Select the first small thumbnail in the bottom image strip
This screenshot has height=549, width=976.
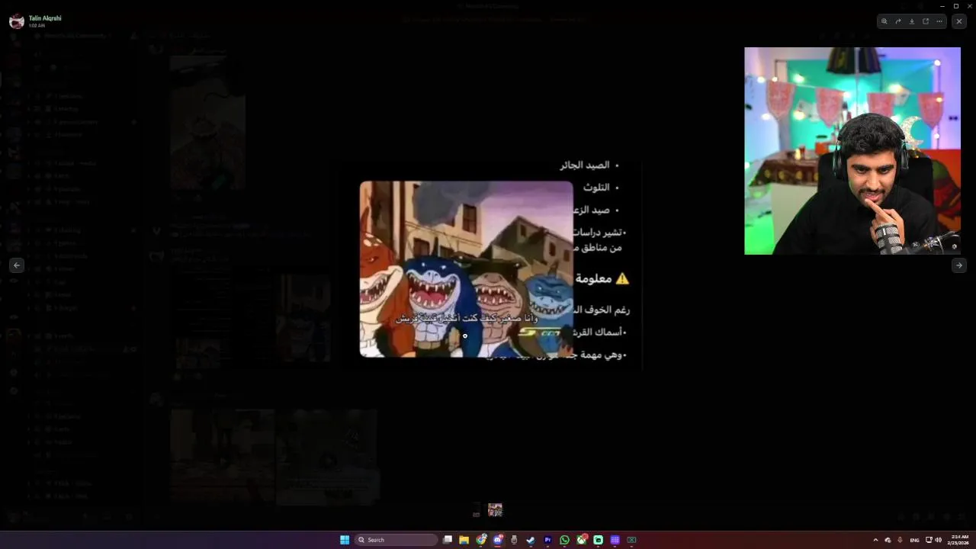coord(477,512)
